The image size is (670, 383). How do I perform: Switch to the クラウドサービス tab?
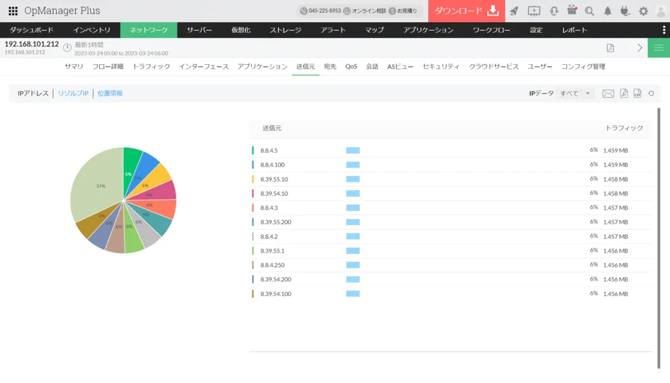point(494,66)
